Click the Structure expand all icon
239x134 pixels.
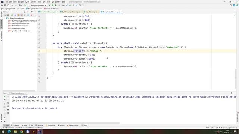click(x=25, y=12)
